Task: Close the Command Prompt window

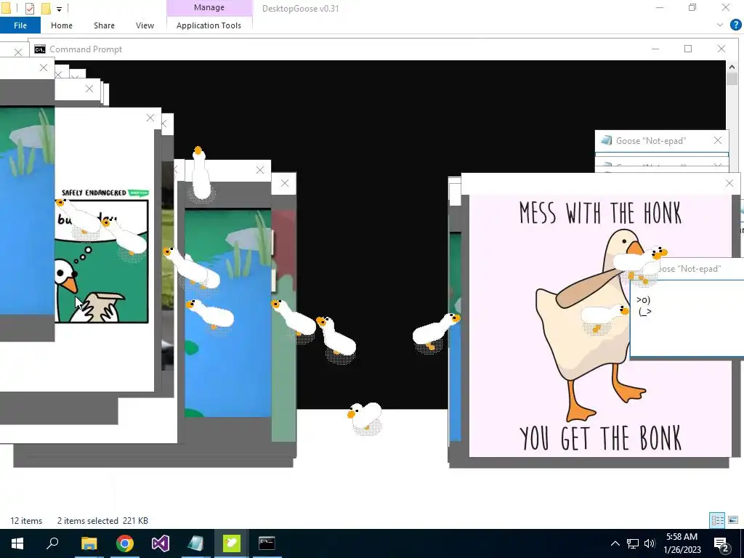Action: [721, 49]
